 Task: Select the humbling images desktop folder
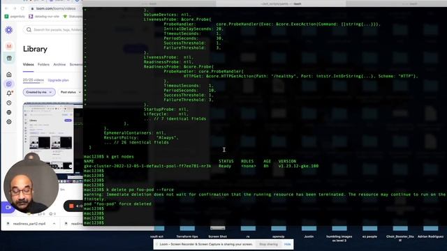(339, 234)
